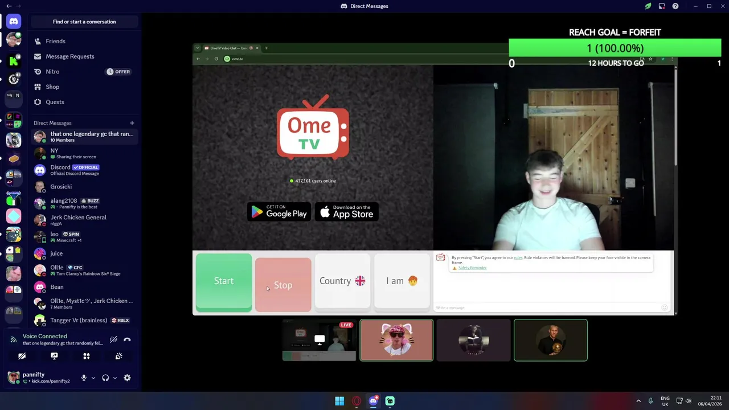Click the Nitro OFFER badge

tap(119, 72)
